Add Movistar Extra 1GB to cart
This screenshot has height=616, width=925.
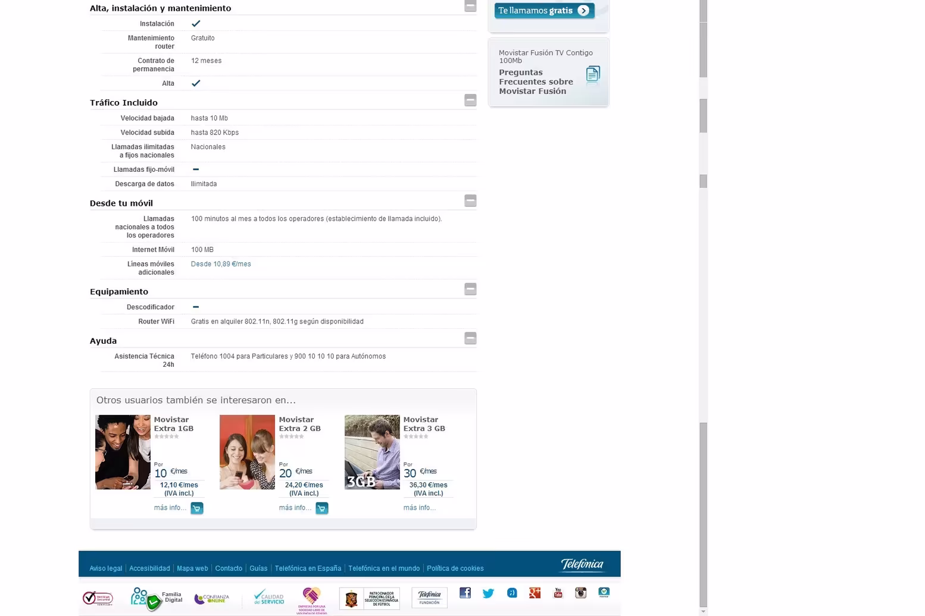197,508
